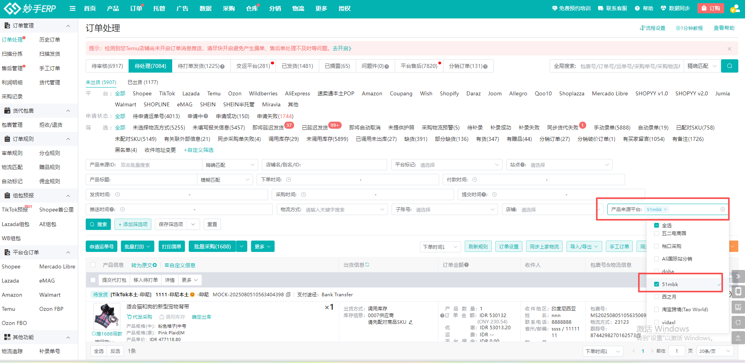The width and height of the screenshot is (745, 363).
Task: Open the 物流 top navigation menu
Action: [298, 8]
